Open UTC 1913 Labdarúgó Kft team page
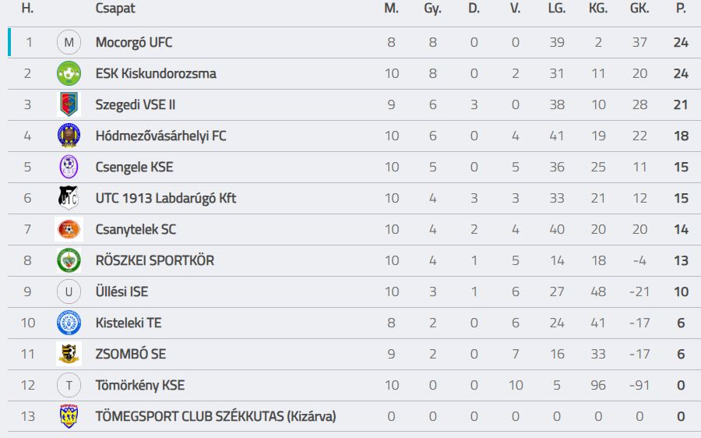701x438 pixels. click(x=166, y=198)
